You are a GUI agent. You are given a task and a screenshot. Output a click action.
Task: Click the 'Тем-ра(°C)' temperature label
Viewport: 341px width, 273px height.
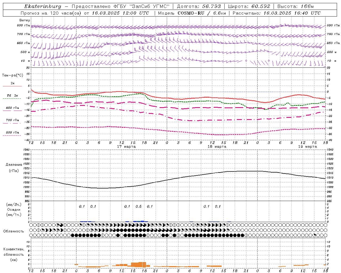click(x=13, y=75)
